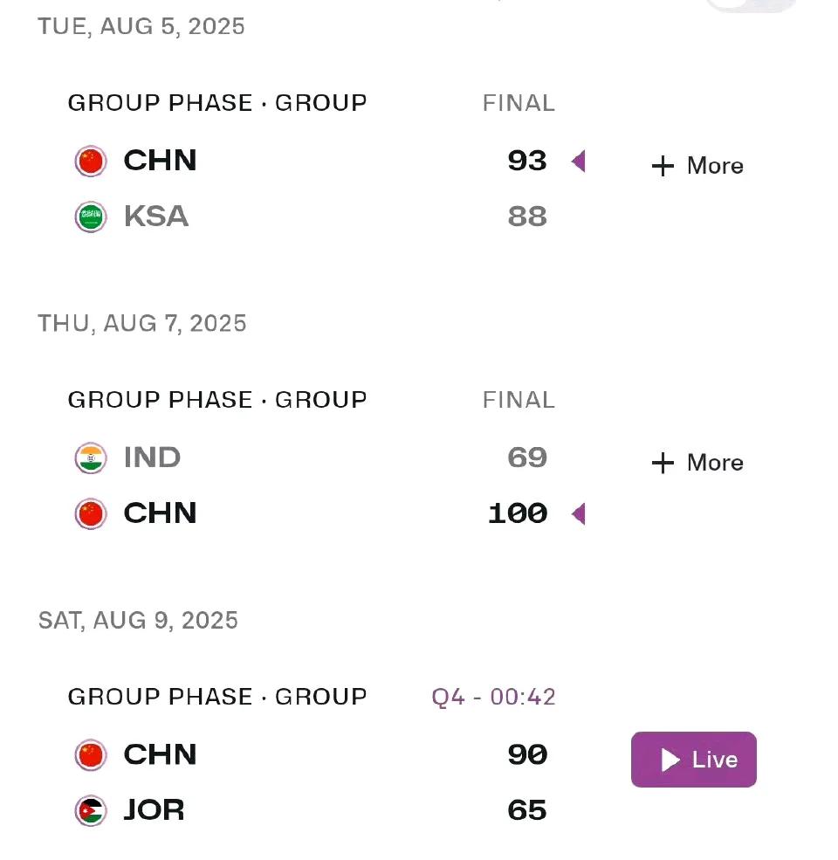Open the live stream via the Live button
The width and height of the screenshot is (838, 860).
coord(694,760)
